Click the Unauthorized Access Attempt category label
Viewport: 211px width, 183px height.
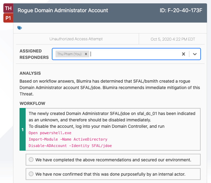point(76,39)
